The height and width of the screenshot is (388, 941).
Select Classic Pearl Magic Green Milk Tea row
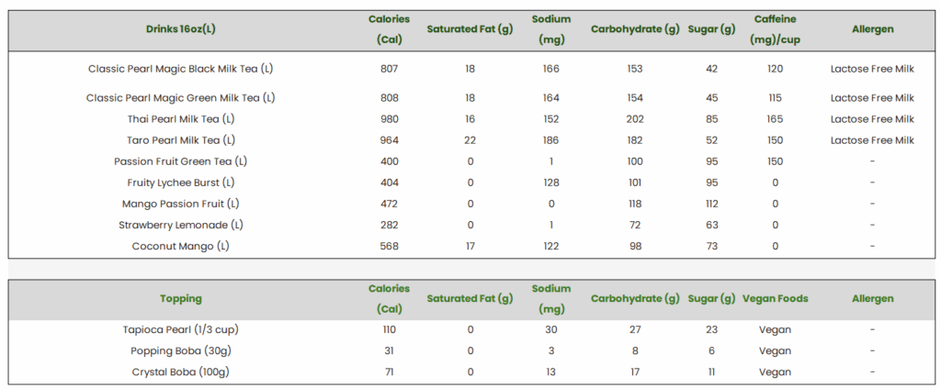(x=471, y=97)
